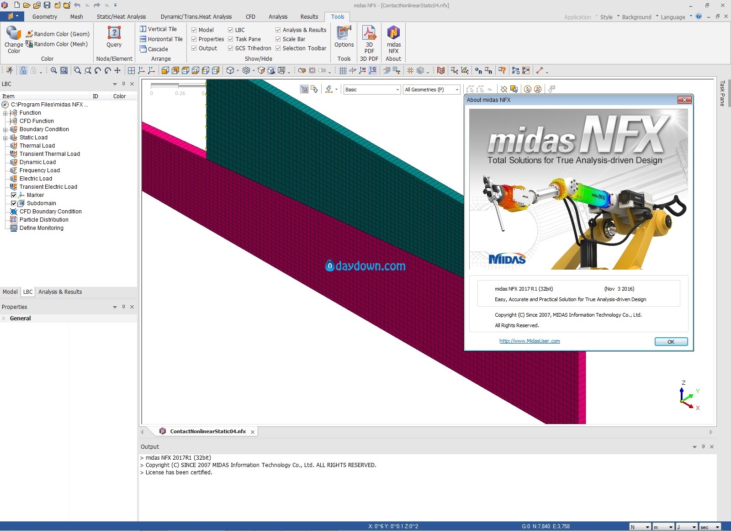Click the rotate view counter-clockwise icon
731x531 pixels.
[98, 70]
